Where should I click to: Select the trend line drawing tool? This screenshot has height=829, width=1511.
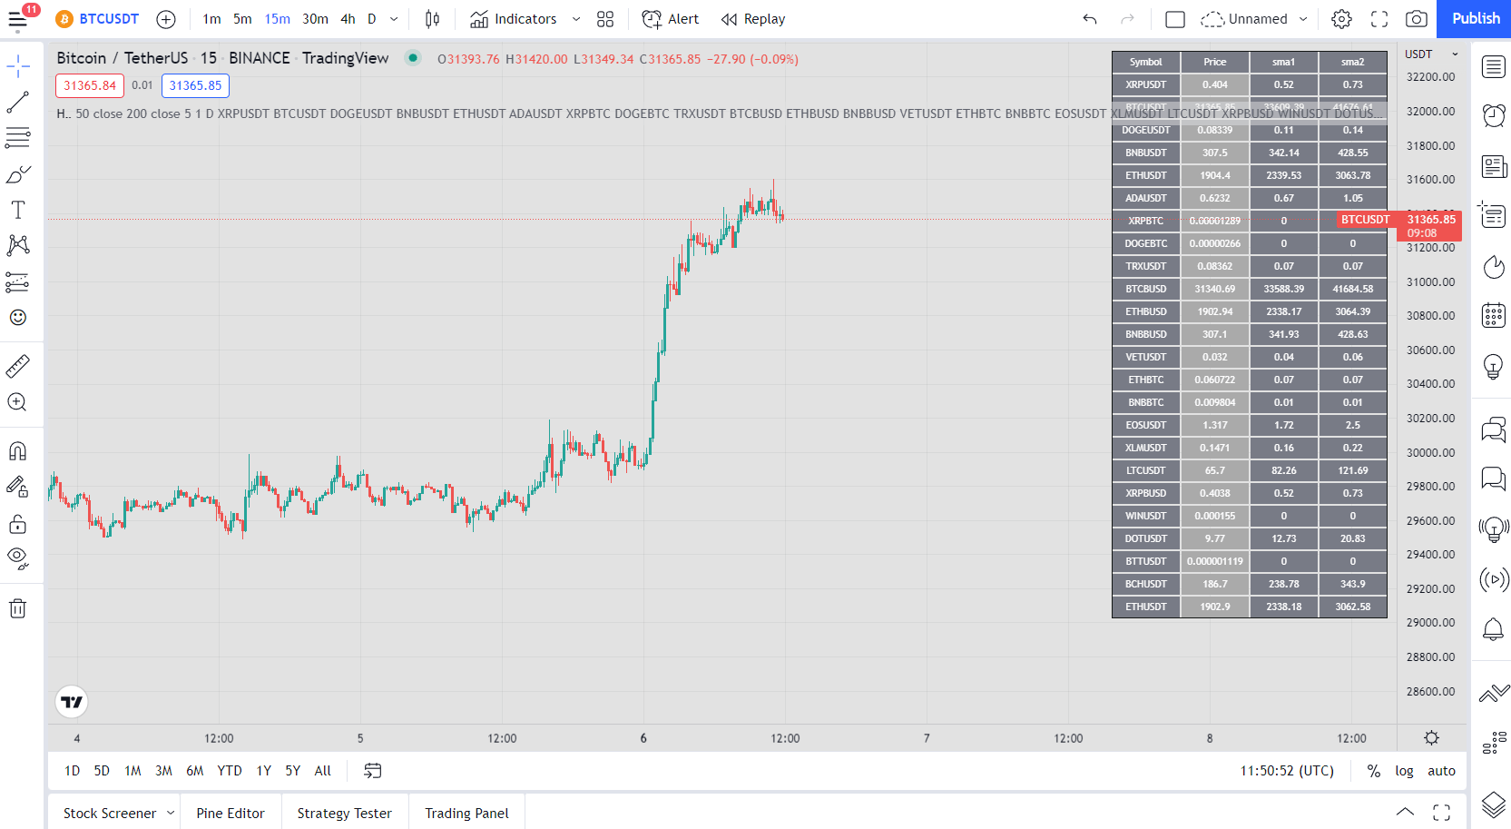(18, 103)
